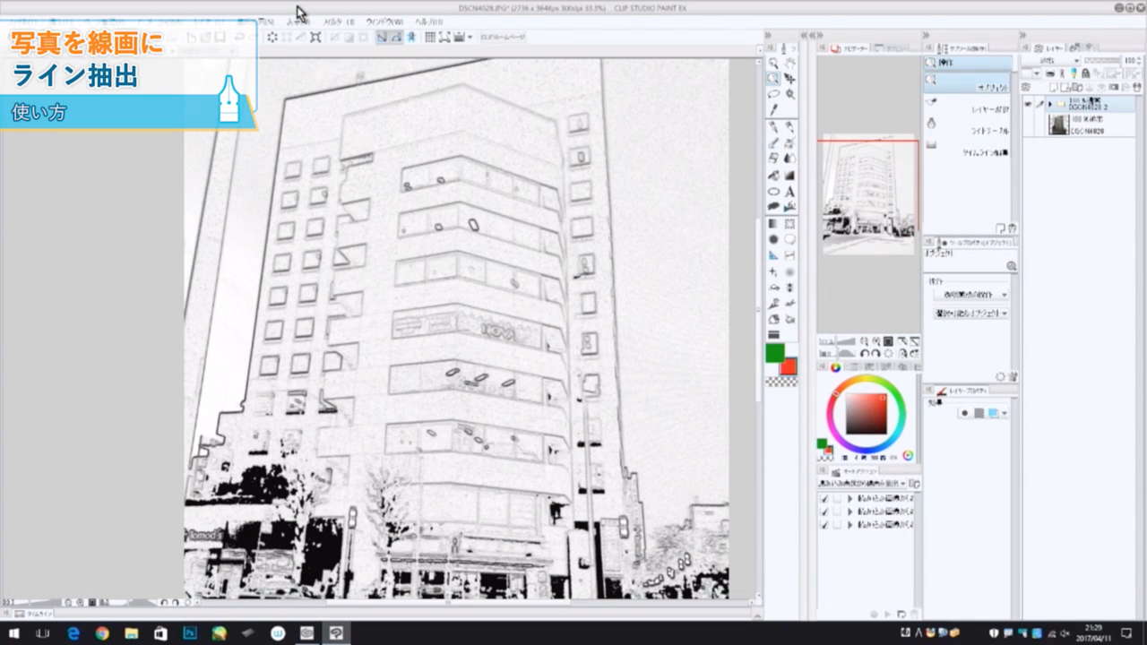Open the ウィンドウ(W) menu

pos(384,21)
